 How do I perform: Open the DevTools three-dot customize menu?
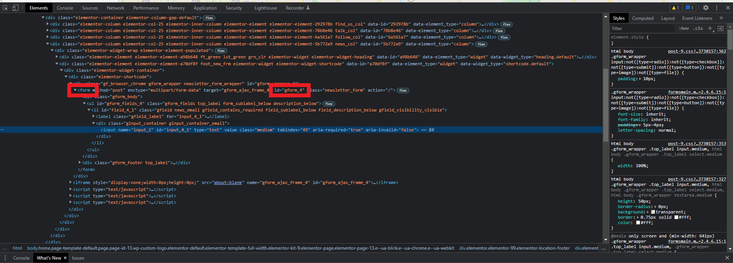click(717, 8)
